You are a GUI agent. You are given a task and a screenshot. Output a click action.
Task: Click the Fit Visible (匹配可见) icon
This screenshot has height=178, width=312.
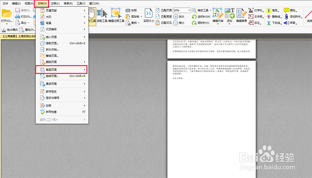pos(157,23)
